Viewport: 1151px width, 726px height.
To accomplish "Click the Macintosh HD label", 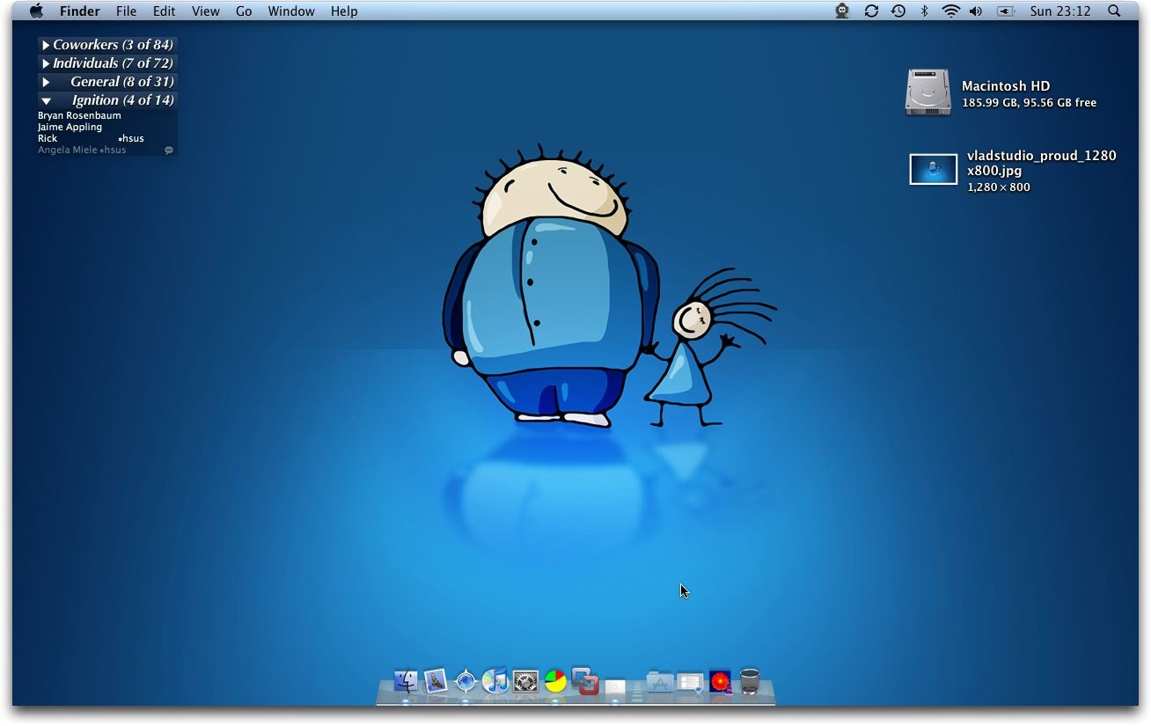I will 1006,86.
